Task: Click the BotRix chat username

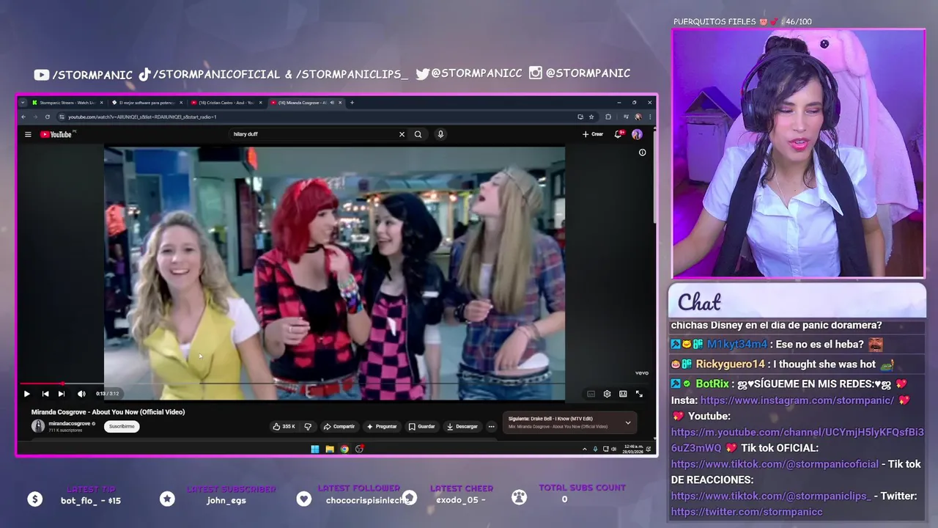Action: pos(712,384)
